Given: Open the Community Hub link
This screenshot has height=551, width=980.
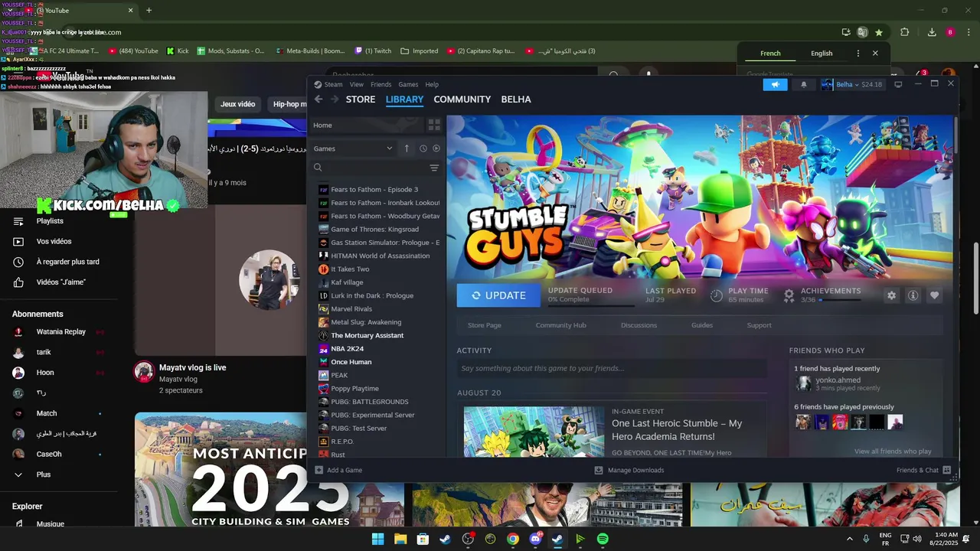Looking at the screenshot, I should (x=560, y=325).
